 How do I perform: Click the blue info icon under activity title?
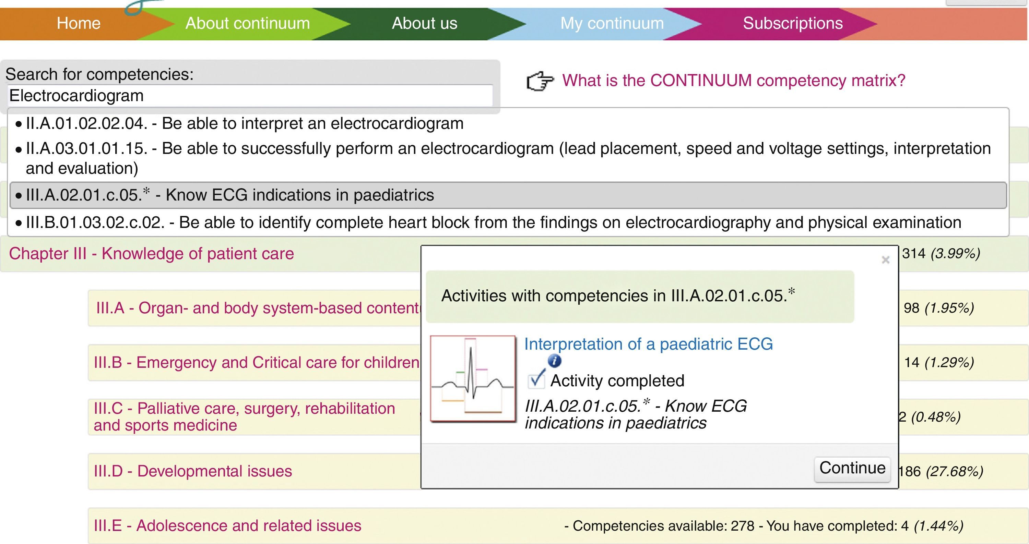tap(554, 361)
